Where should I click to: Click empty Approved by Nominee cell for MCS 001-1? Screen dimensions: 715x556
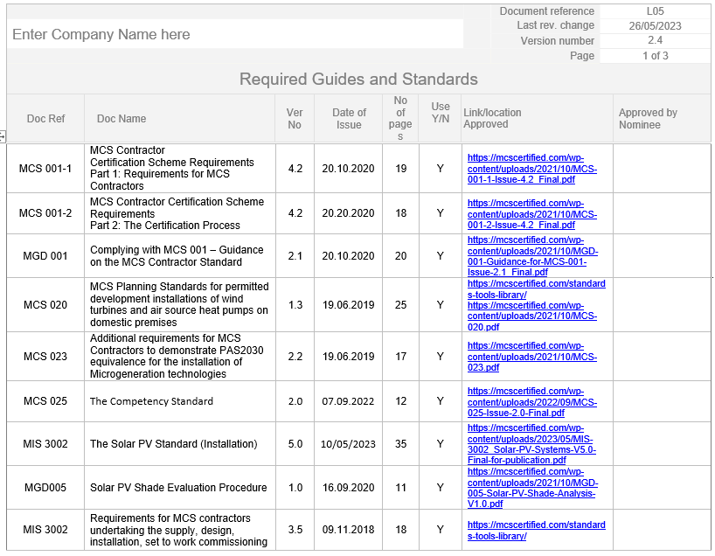[x=661, y=169]
